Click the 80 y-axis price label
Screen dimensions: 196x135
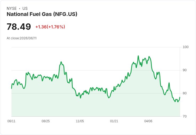click(x=185, y=93)
